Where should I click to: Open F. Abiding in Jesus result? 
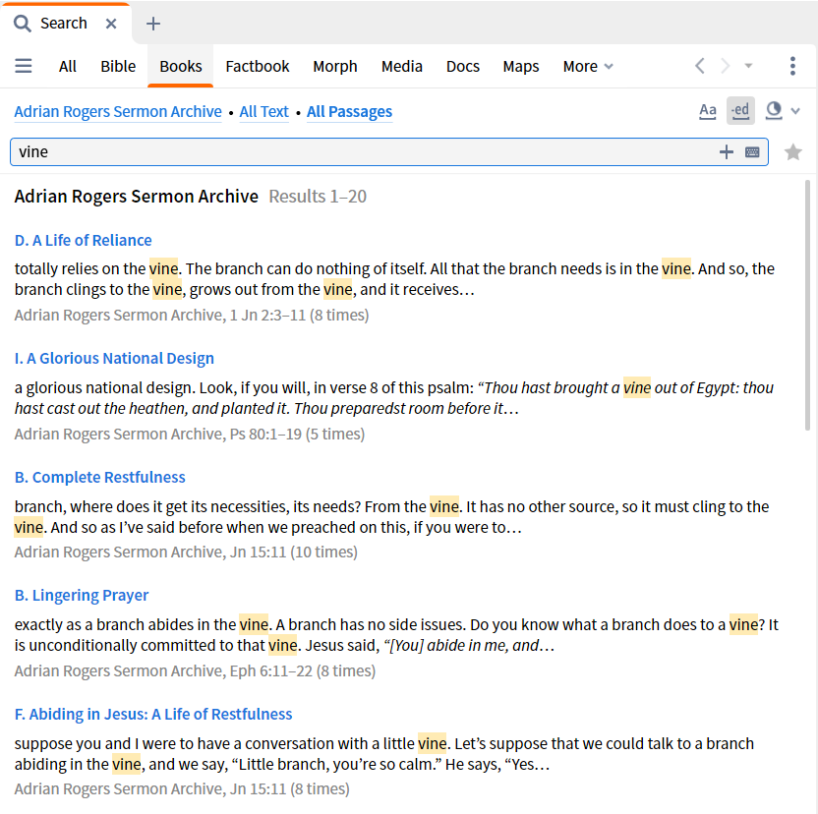click(153, 714)
